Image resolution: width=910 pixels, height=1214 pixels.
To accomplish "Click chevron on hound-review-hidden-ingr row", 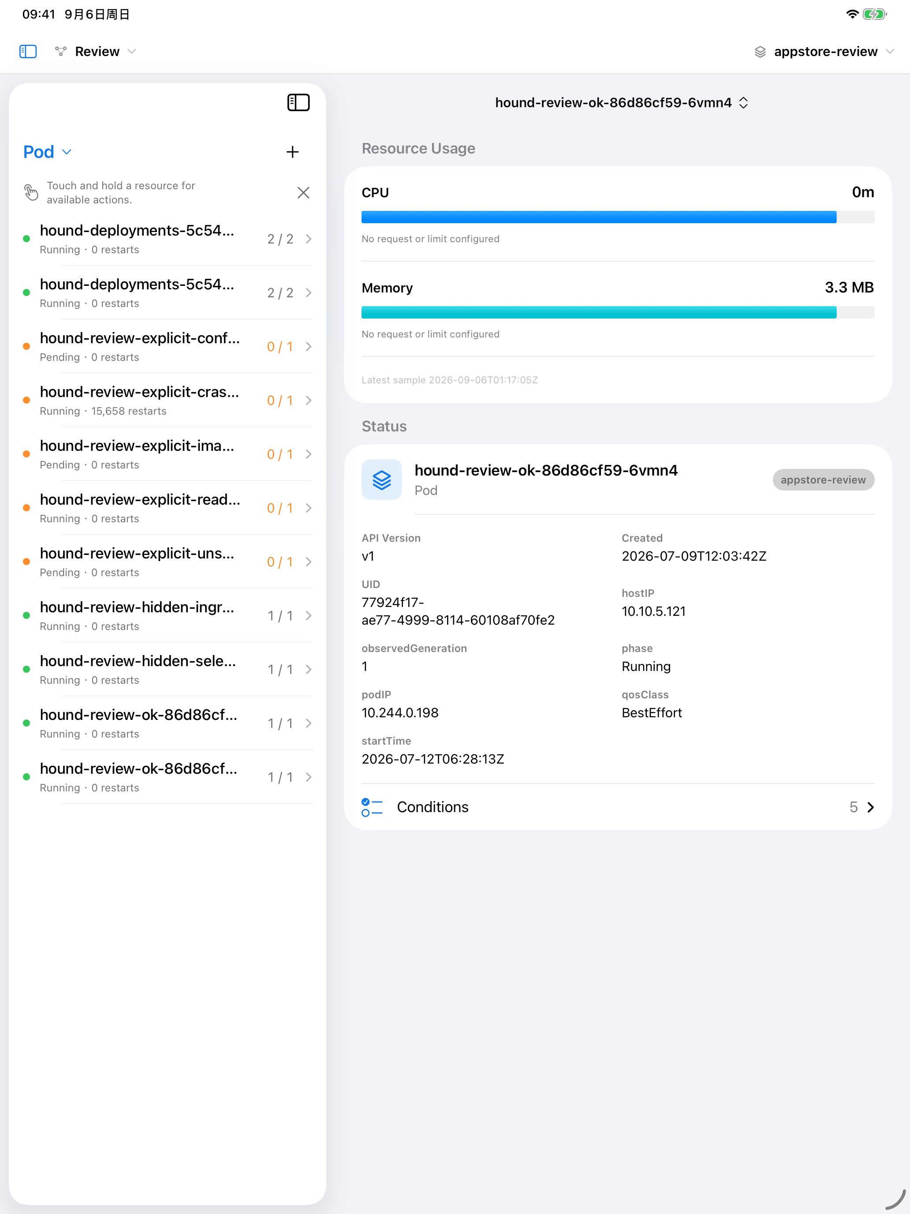I will coord(308,616).
